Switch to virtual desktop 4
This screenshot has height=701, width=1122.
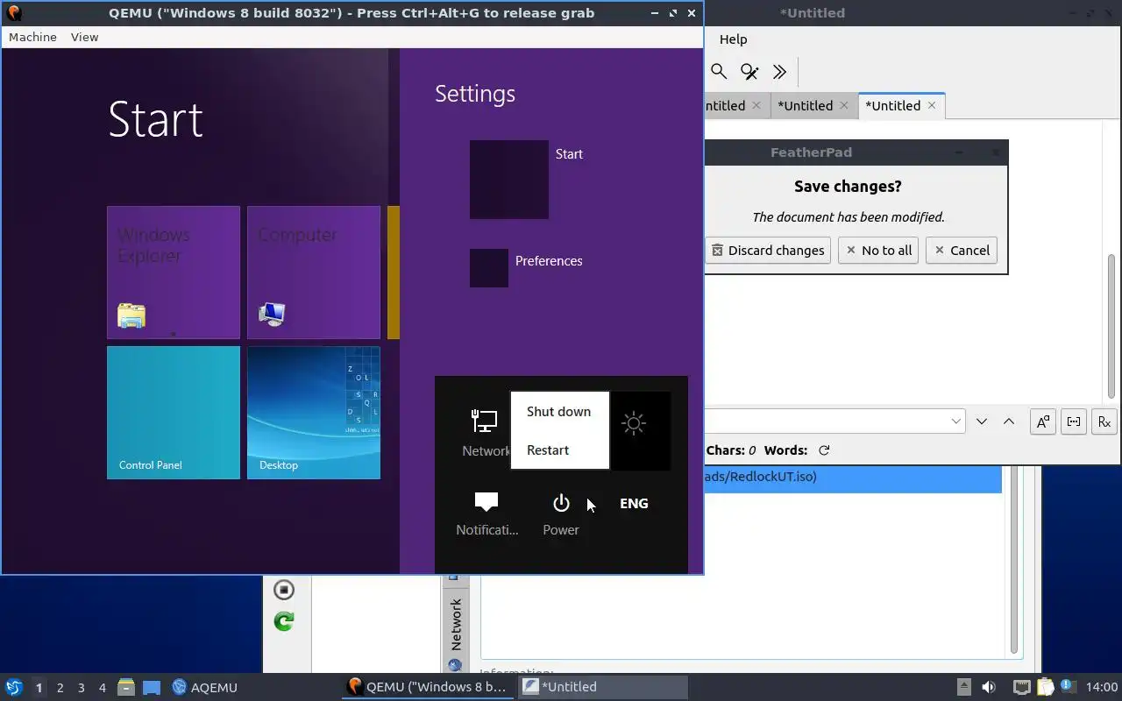(x=102, y=688)
